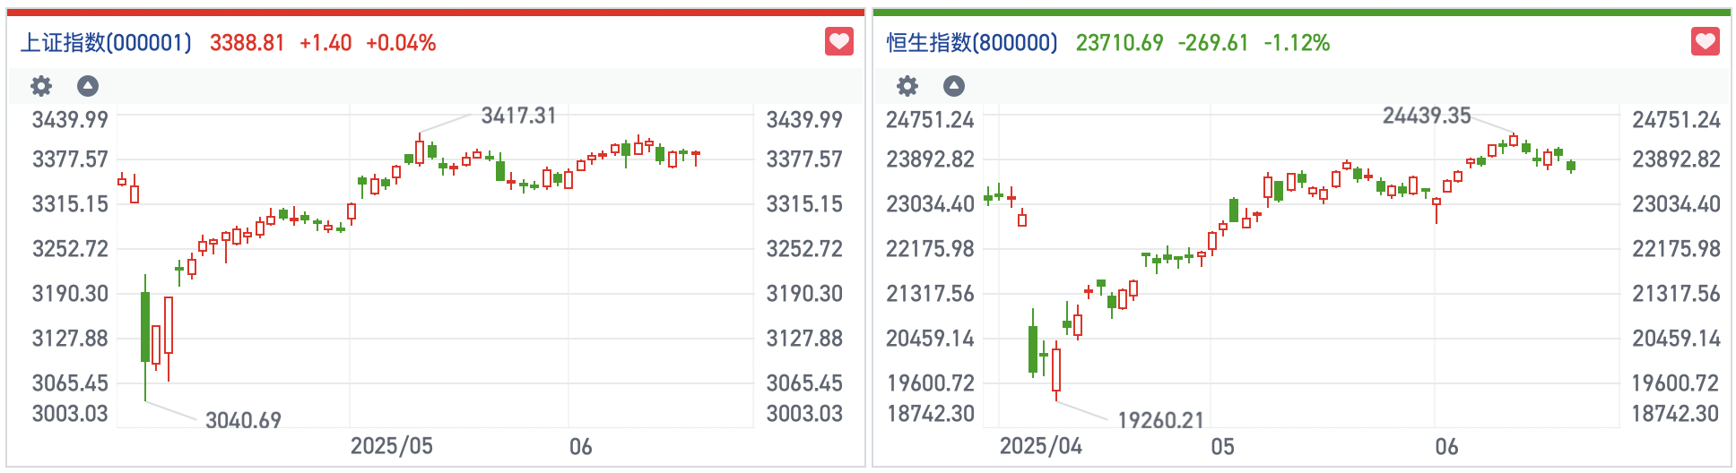This screenshot has width=1736, height=473.
Task: Click the 3040.69 low marker label
Action: [x=243, y=420]
